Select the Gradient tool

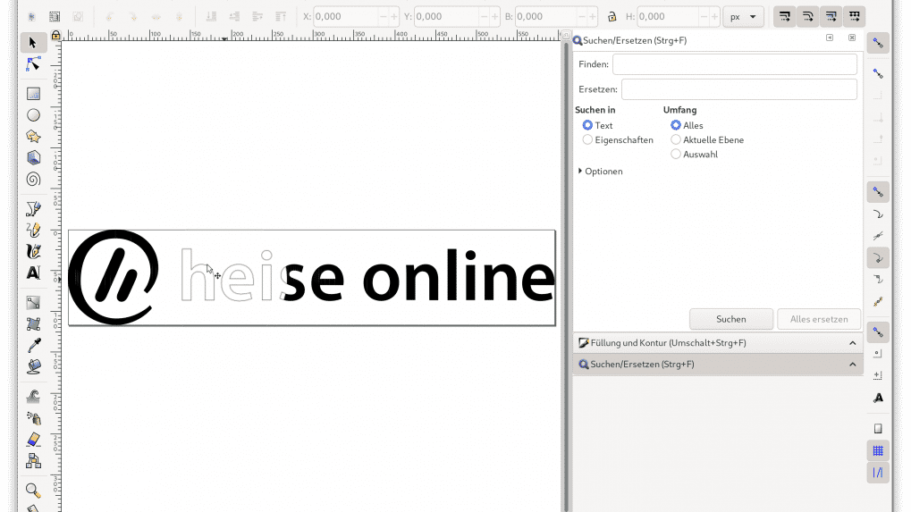(33, 302)
